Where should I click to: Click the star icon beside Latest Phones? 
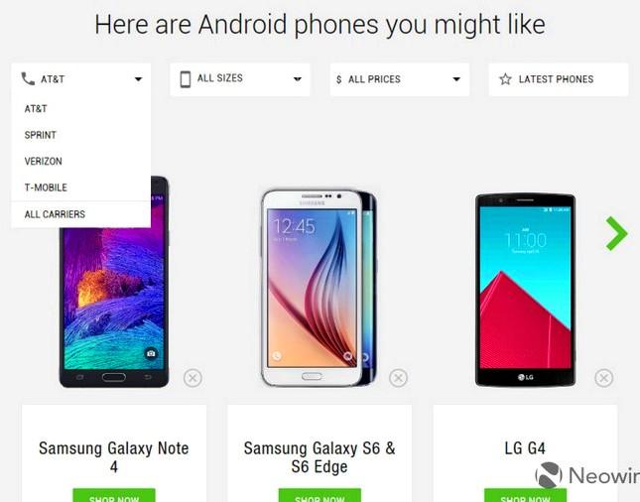505,79
